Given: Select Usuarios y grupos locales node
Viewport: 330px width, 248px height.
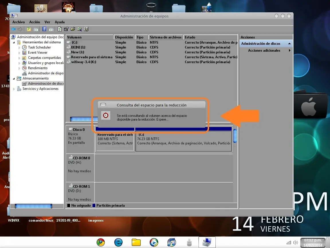Looking at the screenshot, I should pyautogui.click(x=46, y=63).
